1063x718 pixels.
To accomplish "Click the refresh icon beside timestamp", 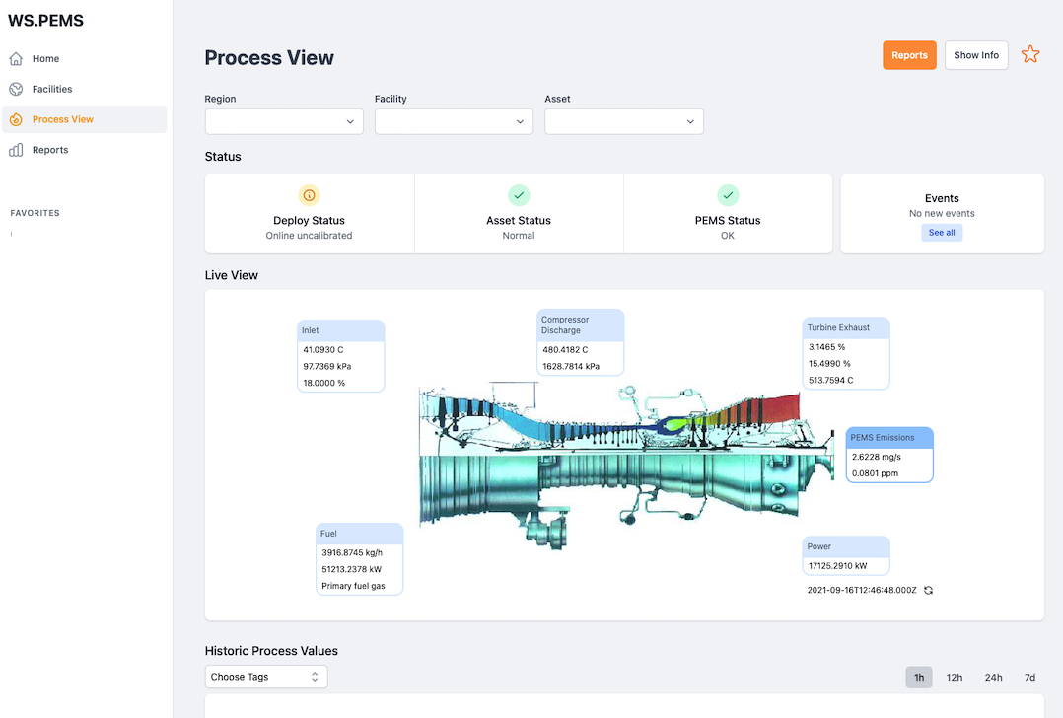I will pos(928,590).
